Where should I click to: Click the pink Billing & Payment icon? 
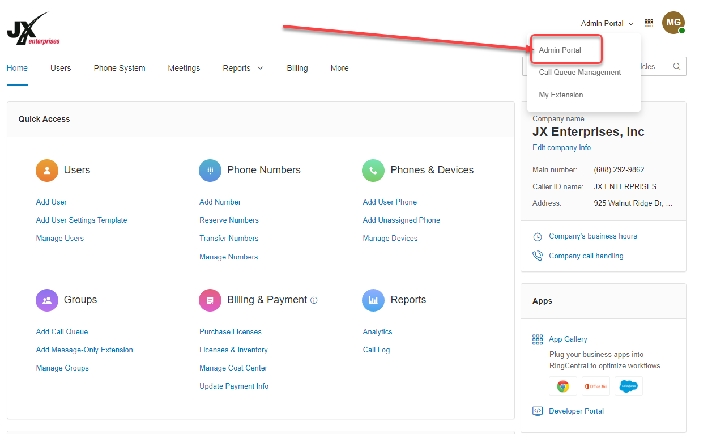pyautogui.click(x=210, y=300)
